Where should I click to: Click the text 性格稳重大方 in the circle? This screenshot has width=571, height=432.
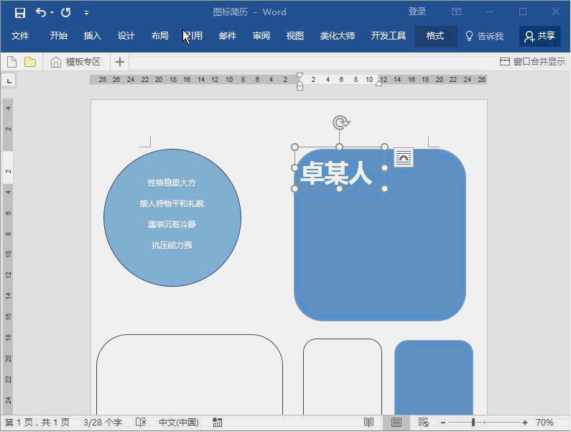pyautogui.click(x=172, y=183)
